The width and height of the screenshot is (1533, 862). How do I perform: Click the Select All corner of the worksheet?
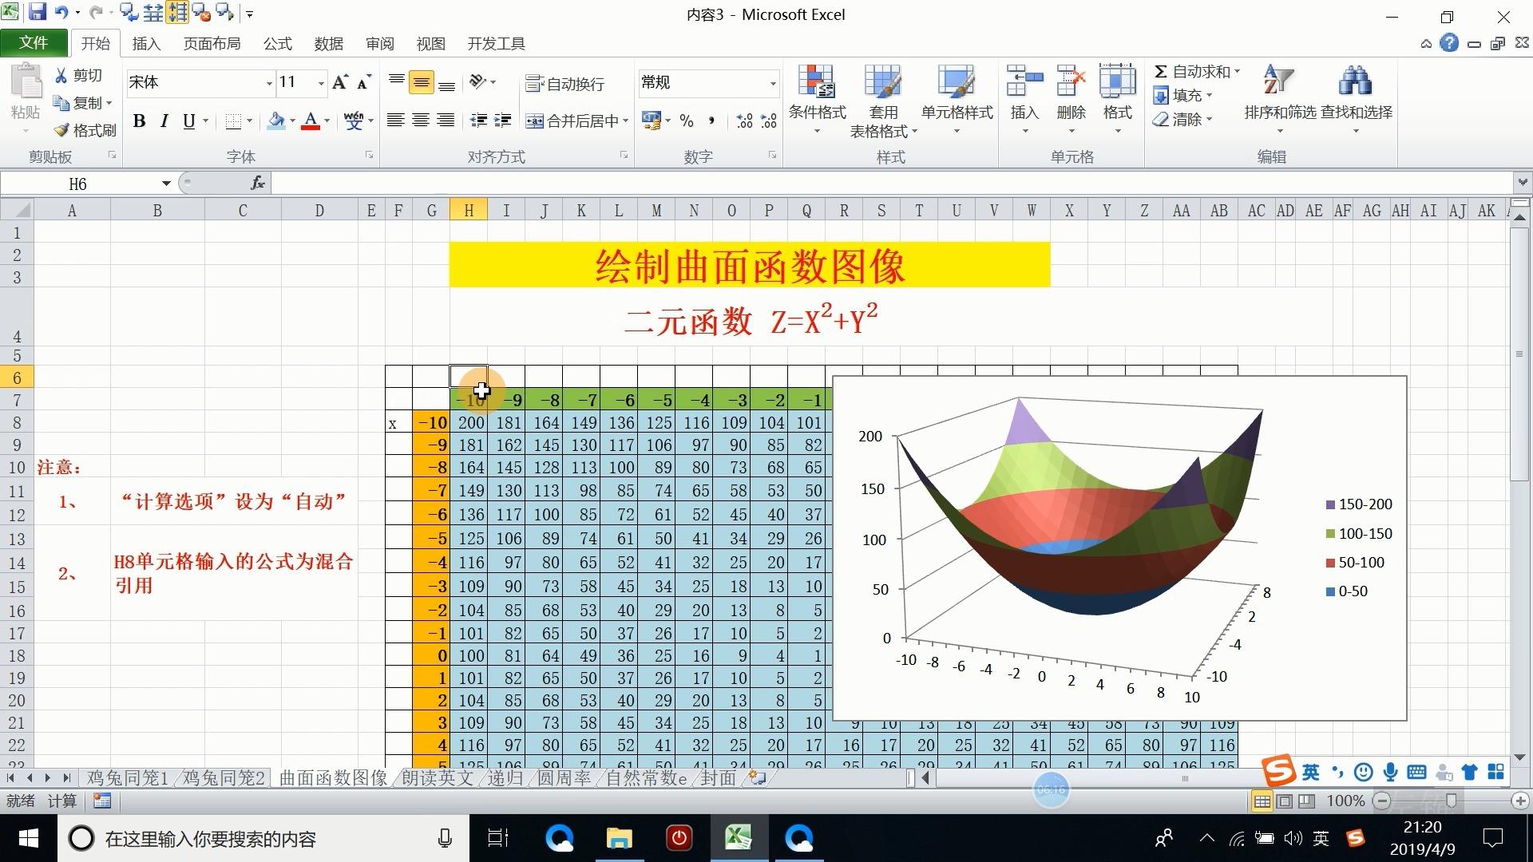[17, 211]
